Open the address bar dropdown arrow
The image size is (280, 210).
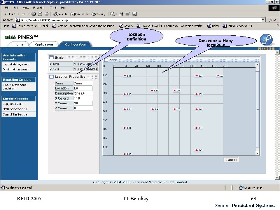tap(263, 20)
